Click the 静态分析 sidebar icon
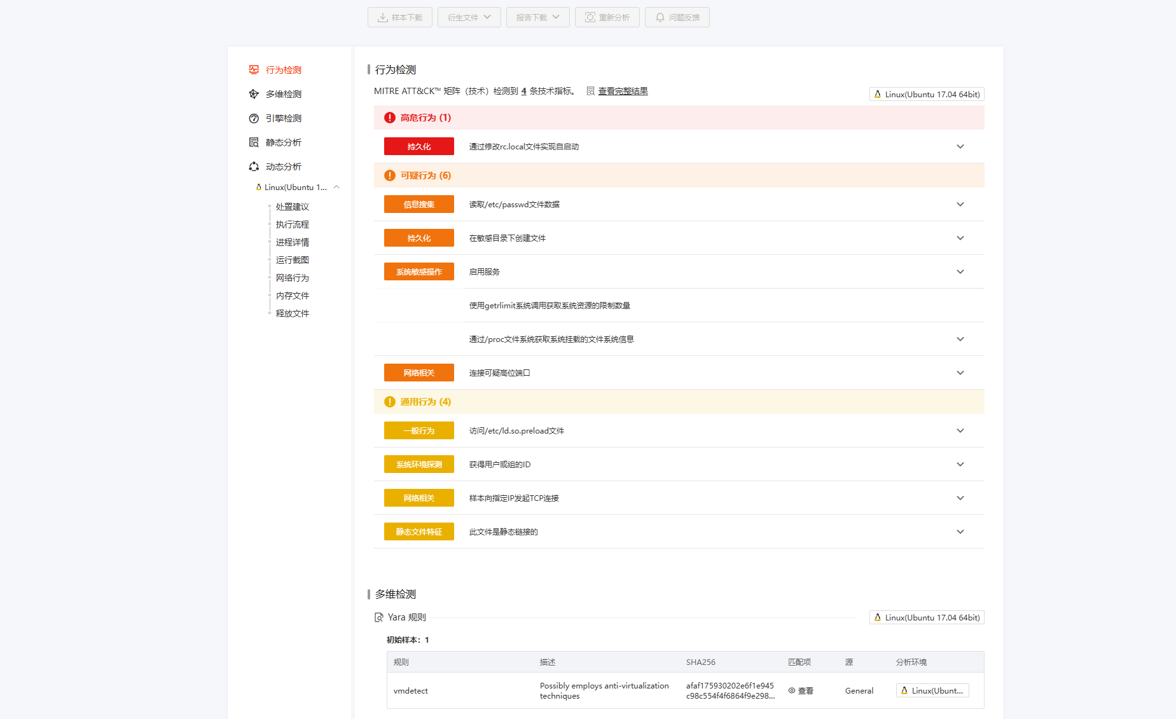The width and height of the screenshot is (1176, 719). [x=254, y=142]
